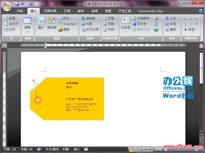Viewport: 205px width, 153px height.
Task: Open the Table (表格) insert button
Action: point(27,25)
